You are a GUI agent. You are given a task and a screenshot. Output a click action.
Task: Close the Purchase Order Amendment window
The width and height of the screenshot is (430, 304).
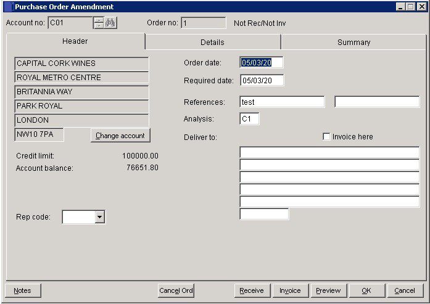tap(421, 7)
